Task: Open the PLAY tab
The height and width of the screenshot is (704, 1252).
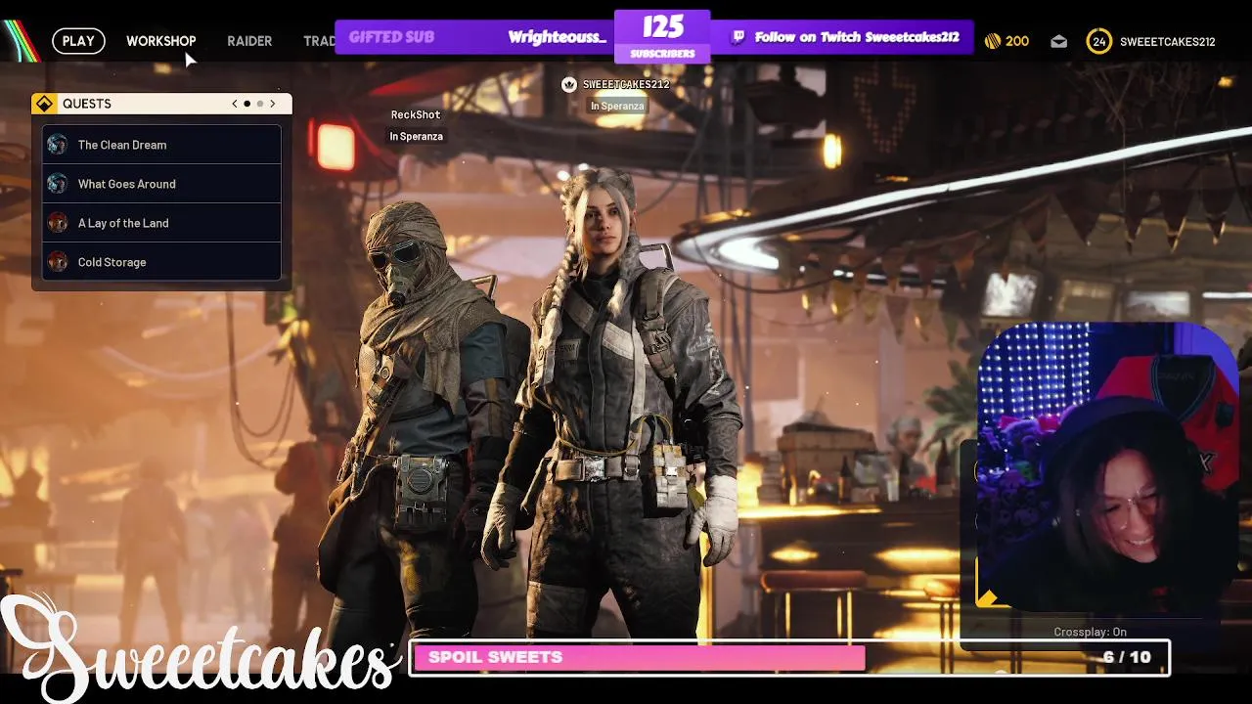Action: [x=78, y=41]
